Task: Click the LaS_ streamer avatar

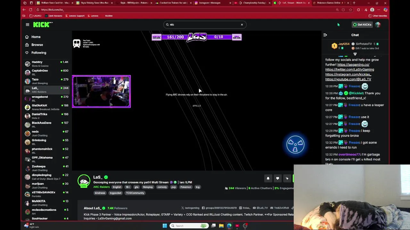Action: click(x=84, y=181)
